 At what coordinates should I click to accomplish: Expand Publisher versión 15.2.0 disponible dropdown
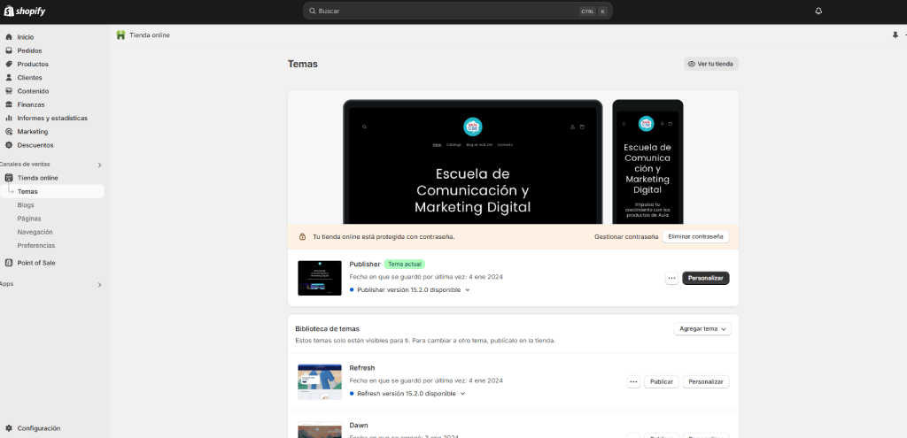468,290
